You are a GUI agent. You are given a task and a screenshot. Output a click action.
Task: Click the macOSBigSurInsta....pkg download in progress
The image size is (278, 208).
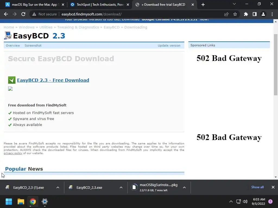click(154, 187)
